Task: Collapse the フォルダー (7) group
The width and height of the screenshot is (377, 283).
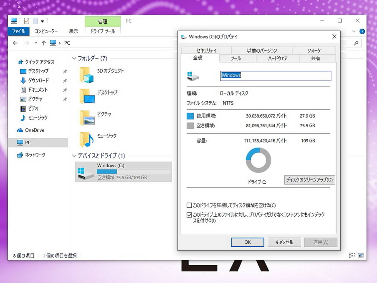Action: coord(74,58)
